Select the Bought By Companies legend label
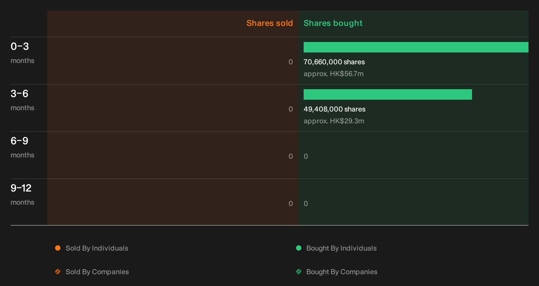 (x=342, y=272)
